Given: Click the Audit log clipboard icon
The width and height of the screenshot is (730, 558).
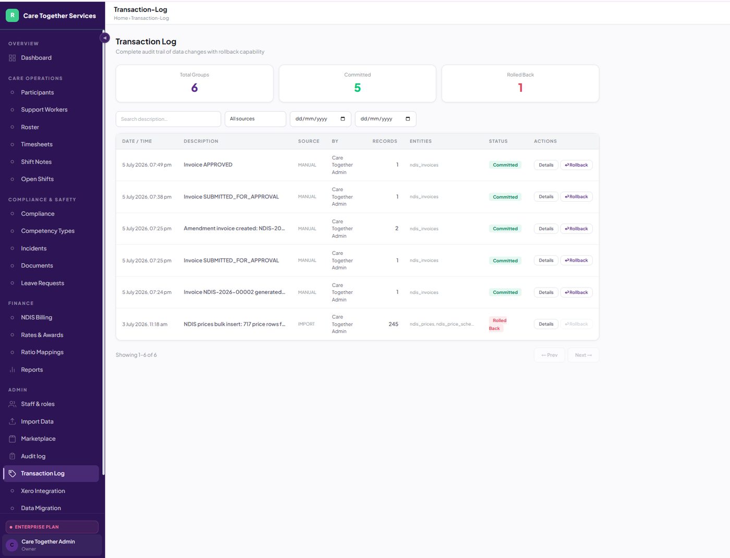Looking at the screenshot, I should point(13,456).
